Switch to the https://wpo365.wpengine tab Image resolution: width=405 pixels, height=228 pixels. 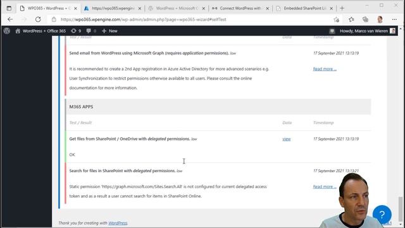[113, 8]
